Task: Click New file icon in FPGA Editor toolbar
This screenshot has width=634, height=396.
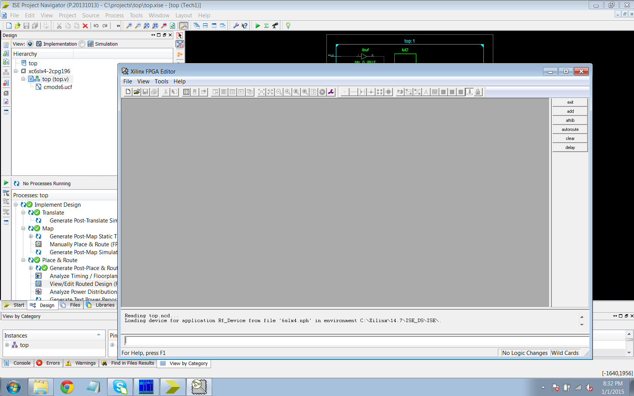Action: (128, 92)
